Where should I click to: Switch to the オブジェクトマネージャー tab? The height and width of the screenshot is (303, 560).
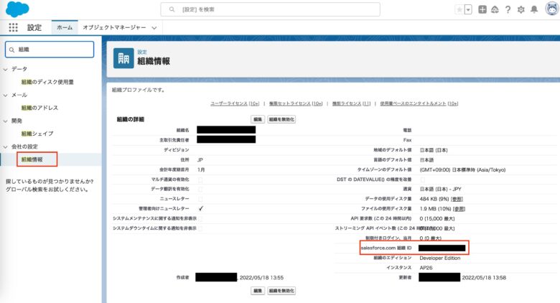tap(114, 27)
